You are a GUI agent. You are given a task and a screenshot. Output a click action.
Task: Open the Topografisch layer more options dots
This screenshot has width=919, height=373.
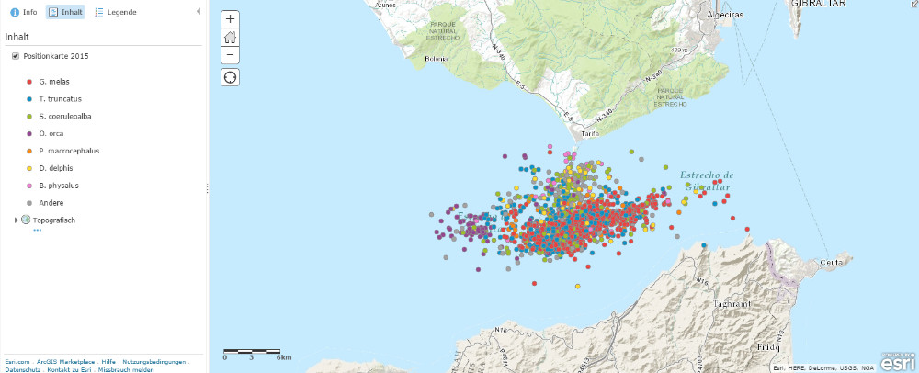(38, 230)
